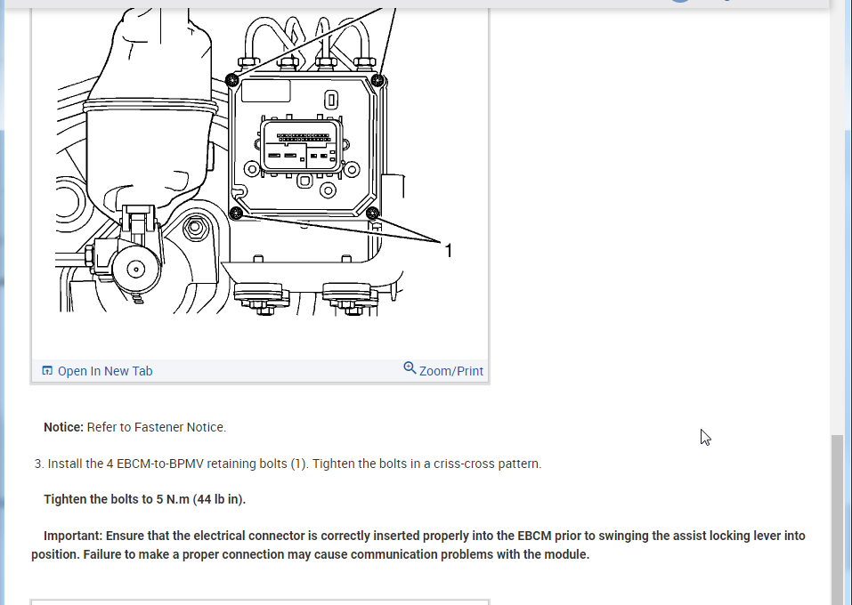Click the Open In New Tab icon
The width and height of the screenshot is (852, 605).
[x=47, y=370]
